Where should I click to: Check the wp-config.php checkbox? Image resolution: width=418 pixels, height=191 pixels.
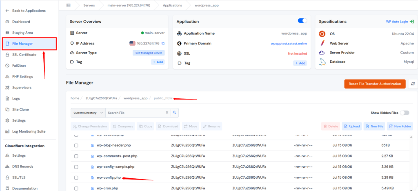(76, 178)
